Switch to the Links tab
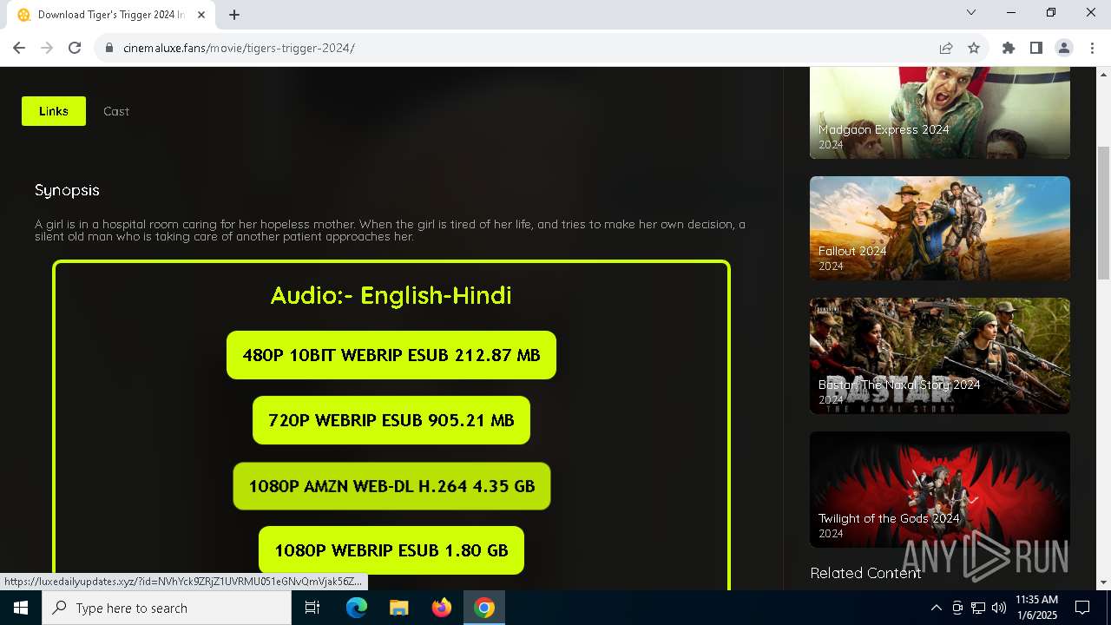This screenshot has height=625, width=1111. [x=54, y=111]
